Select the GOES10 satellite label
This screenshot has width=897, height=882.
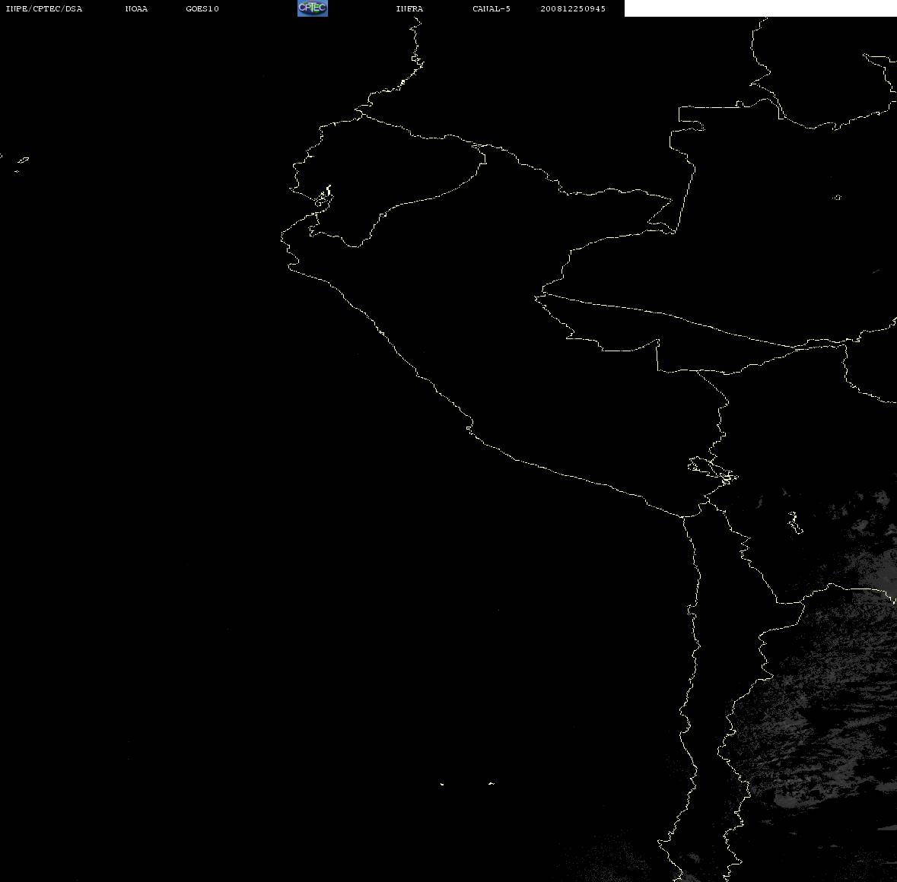coord(202,8)
